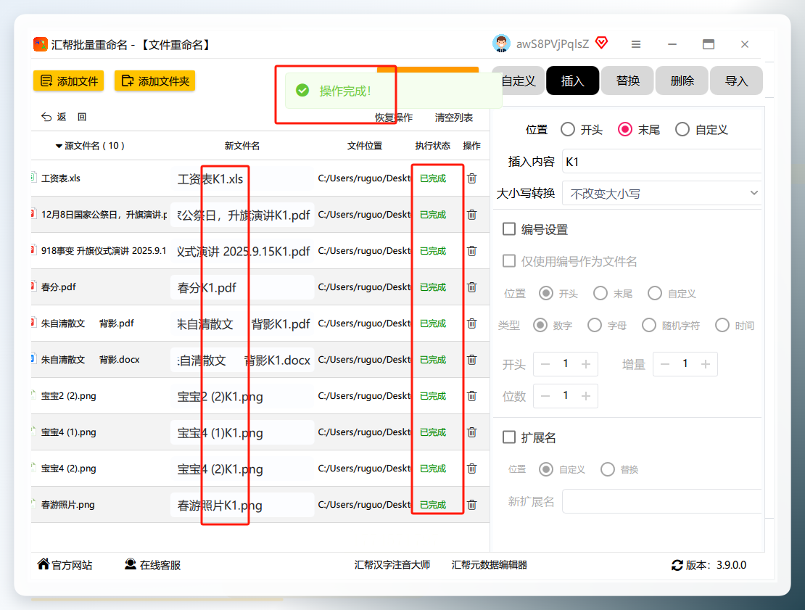The height and width of the screenshot is (610, 805).
Task: Click the 汇帮批量重命名 app logo icon
Action: tap(41, 45)
